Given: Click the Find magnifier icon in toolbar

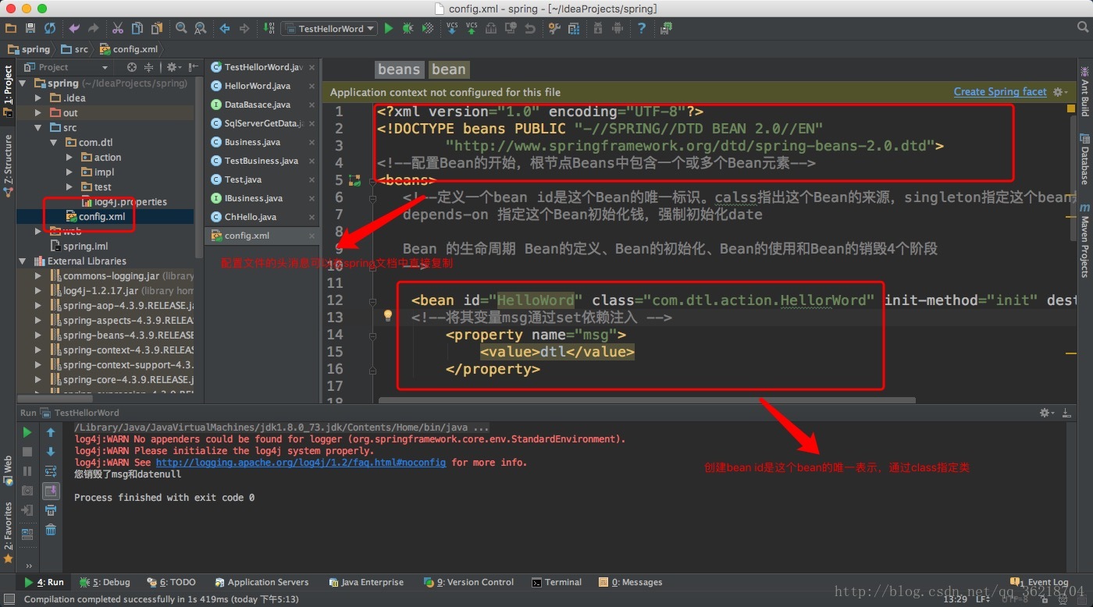Looking at the screenshot, I should (181, 28).
